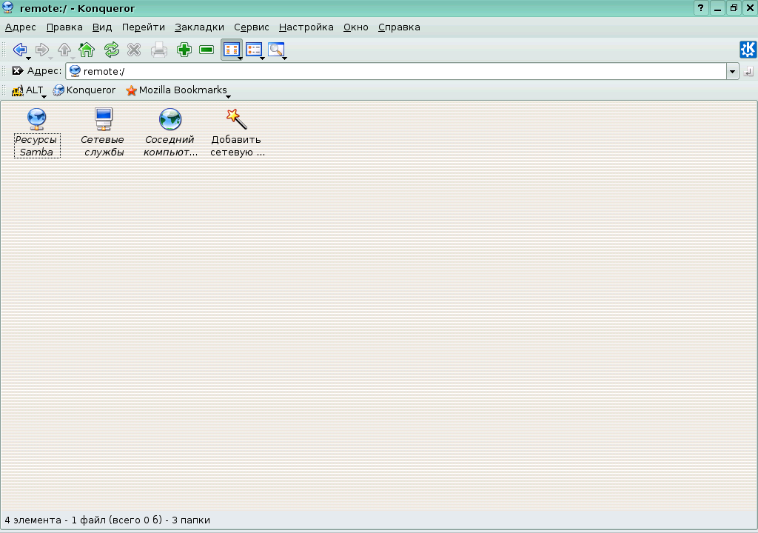
Task: Reload the current location
Action: tap(111, 50)
